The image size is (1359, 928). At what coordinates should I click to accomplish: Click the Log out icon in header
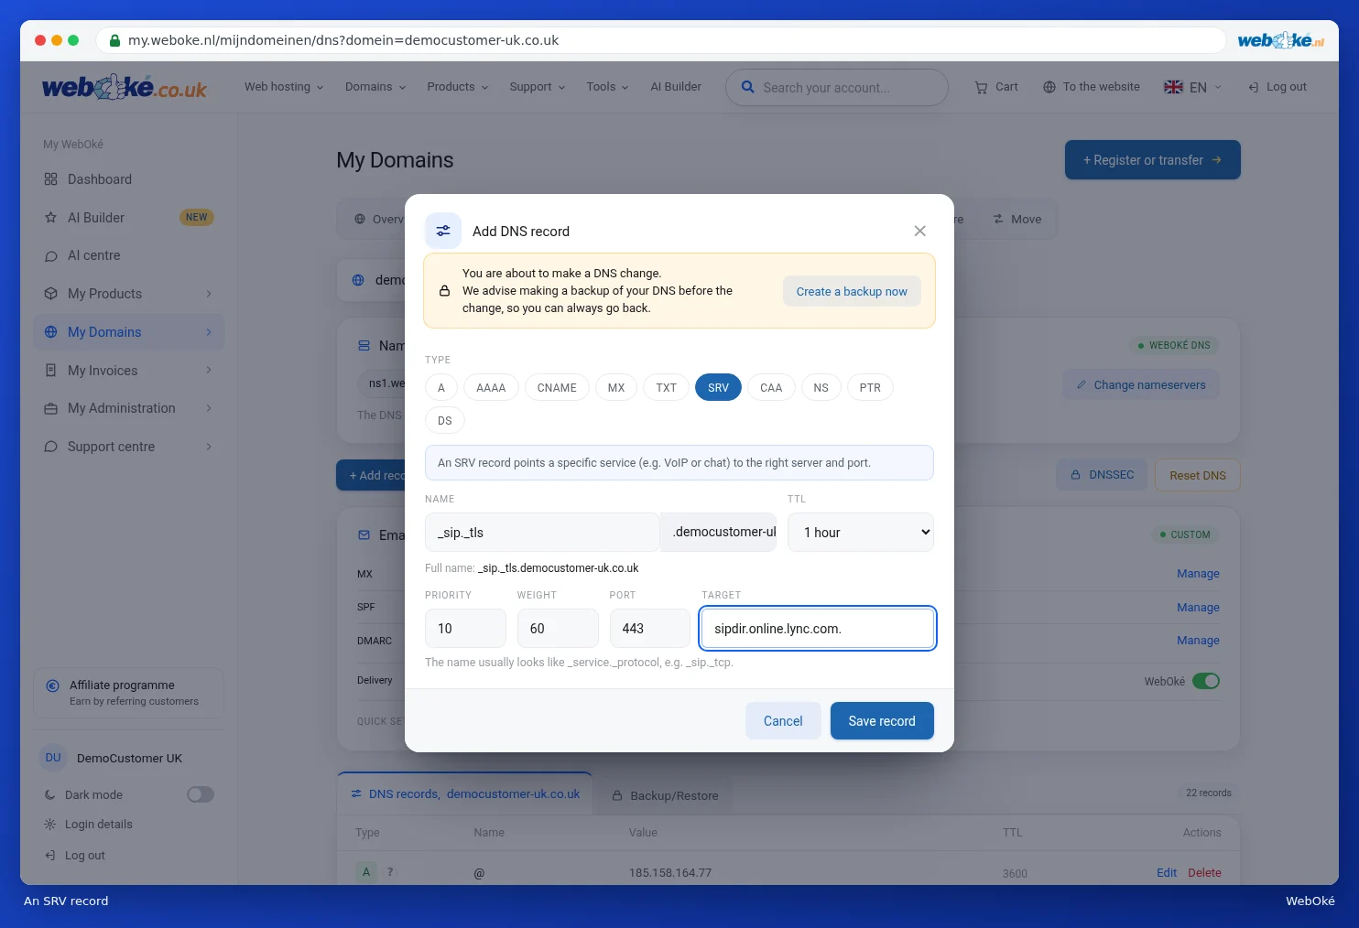[1254, 87]
